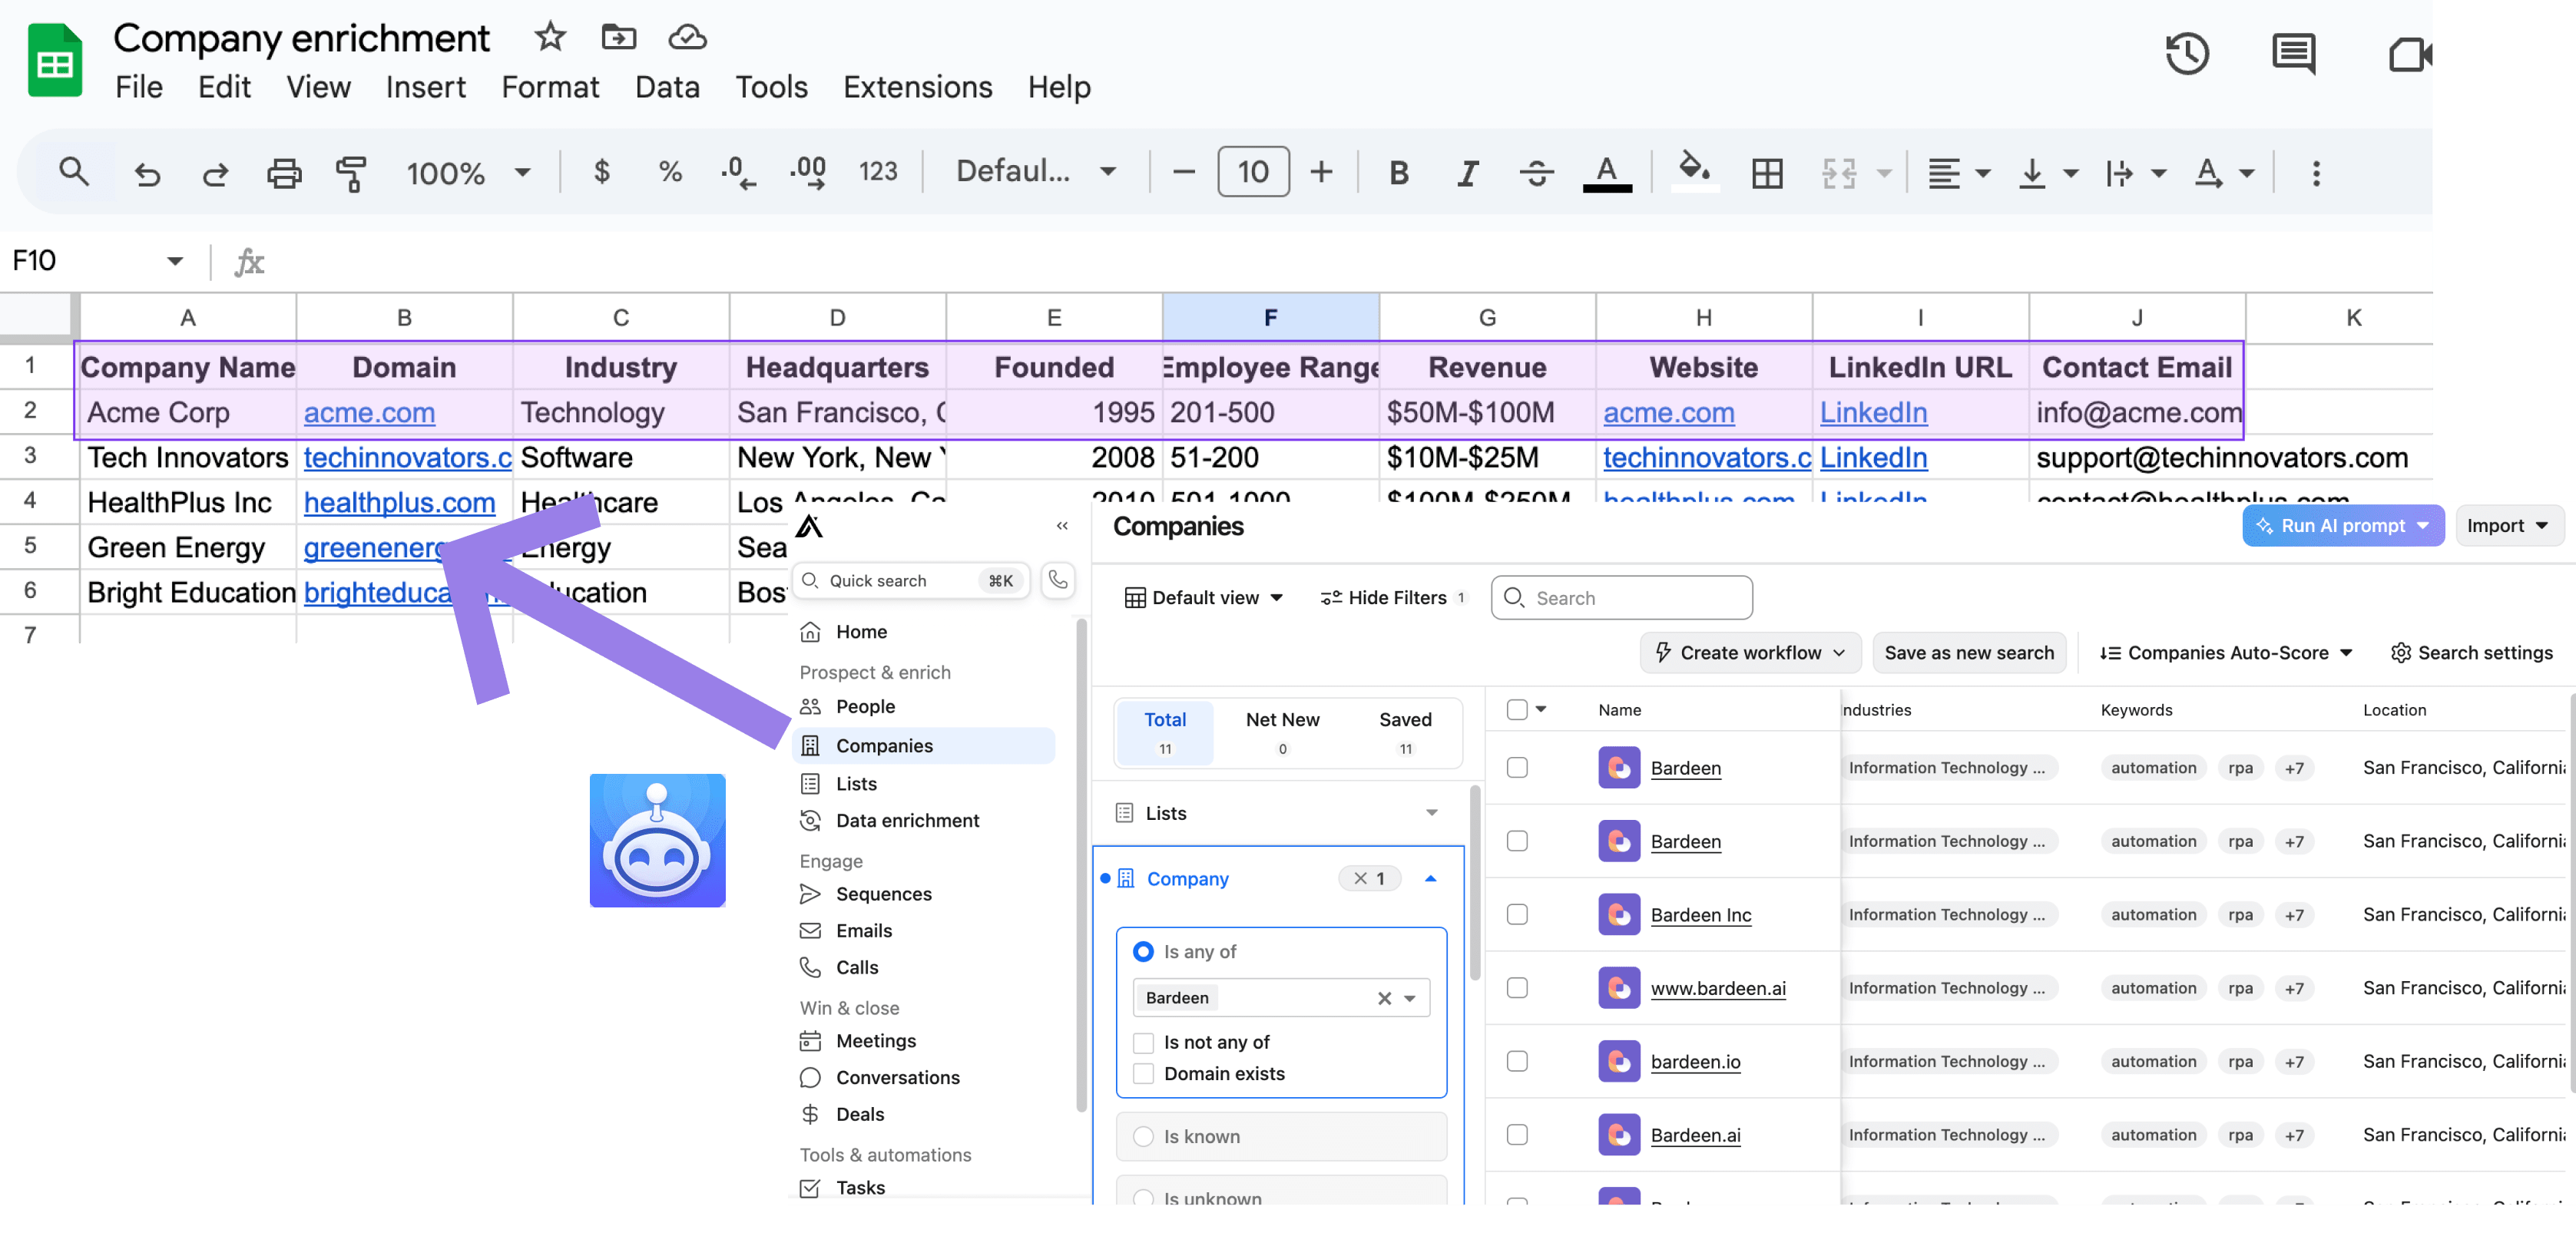Viewport: 2576px width, 1246px height.
Task: Open the Extensions menu
Action: coord(917,87)
